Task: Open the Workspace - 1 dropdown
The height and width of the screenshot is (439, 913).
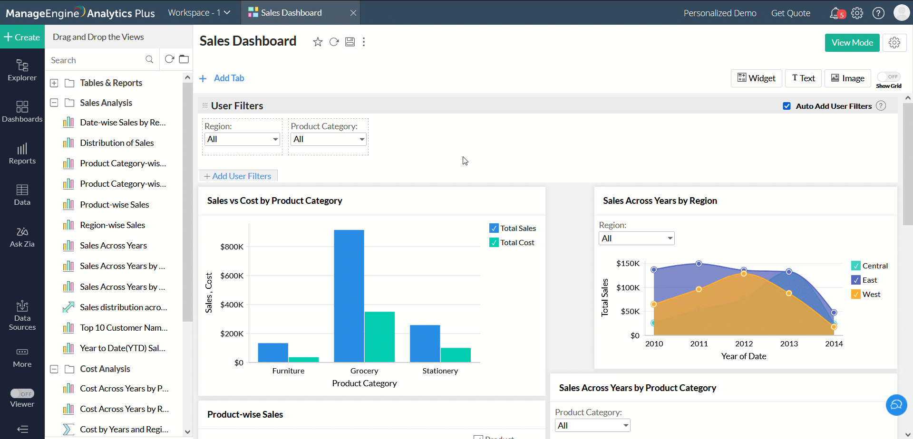Action: 199,13
